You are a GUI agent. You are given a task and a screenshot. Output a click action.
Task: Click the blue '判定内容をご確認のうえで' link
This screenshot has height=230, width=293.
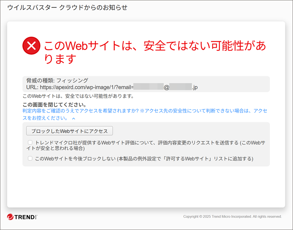point(145,114)
